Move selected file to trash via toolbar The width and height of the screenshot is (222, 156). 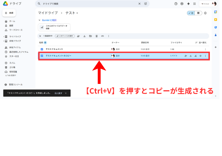[96, 36]
